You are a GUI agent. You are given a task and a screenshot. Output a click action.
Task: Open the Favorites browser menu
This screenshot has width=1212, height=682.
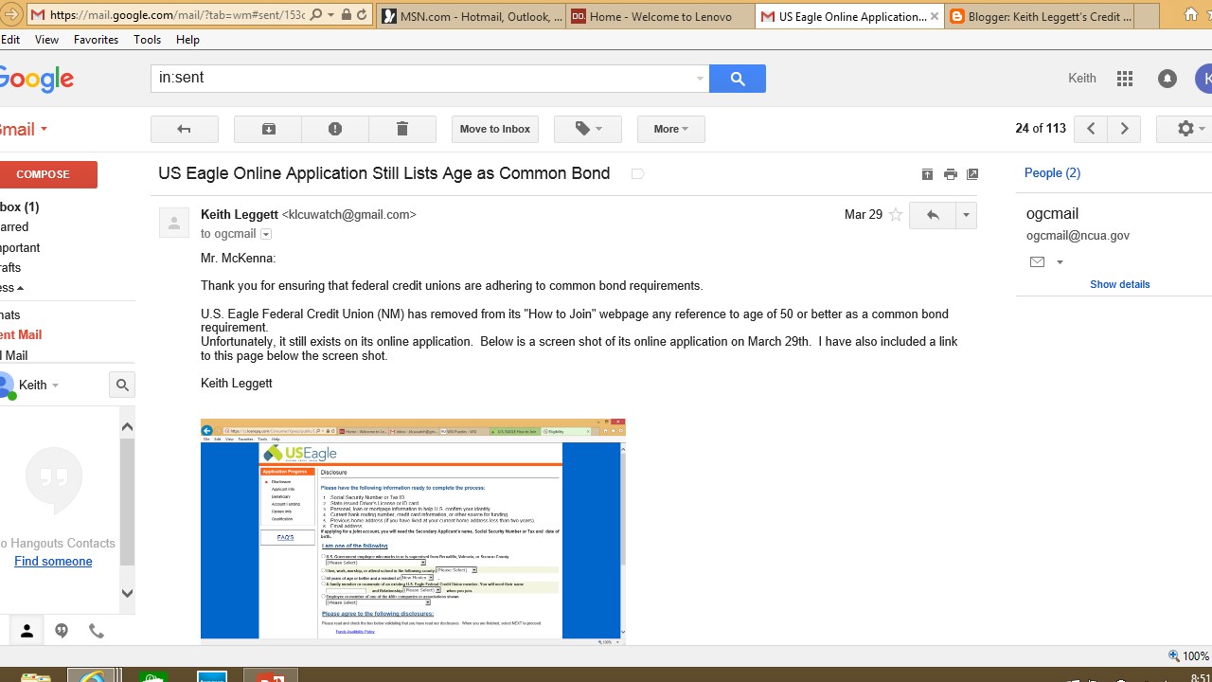(x=96, y=40)
